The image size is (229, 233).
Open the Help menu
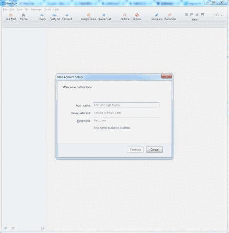click(56, 9)
